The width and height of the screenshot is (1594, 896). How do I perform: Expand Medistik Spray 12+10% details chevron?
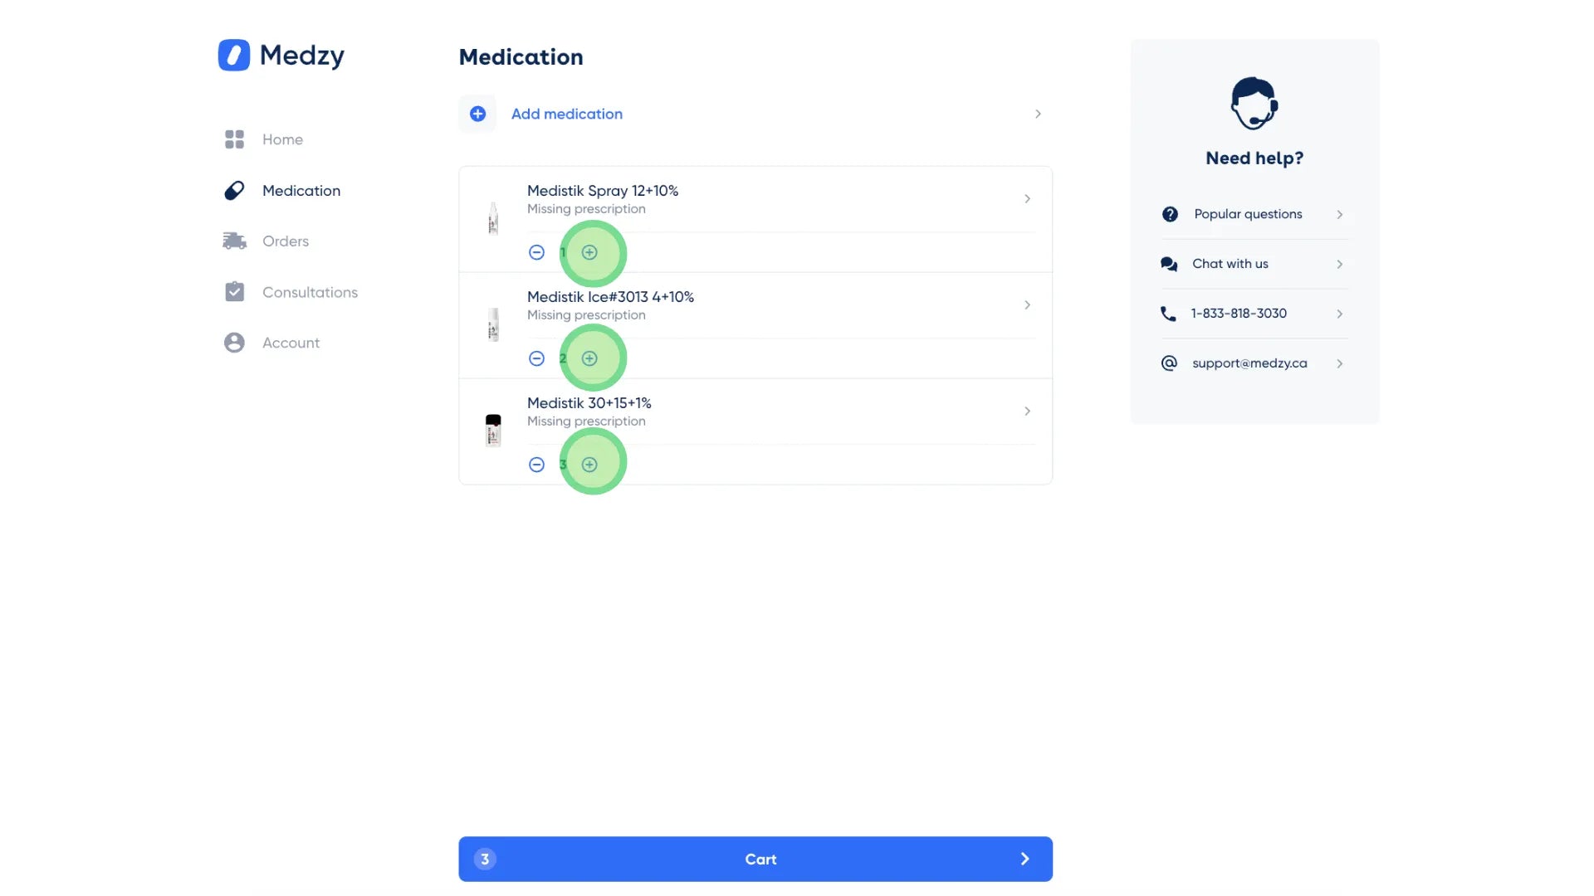pyautogui.click(x=1027, y=199)
